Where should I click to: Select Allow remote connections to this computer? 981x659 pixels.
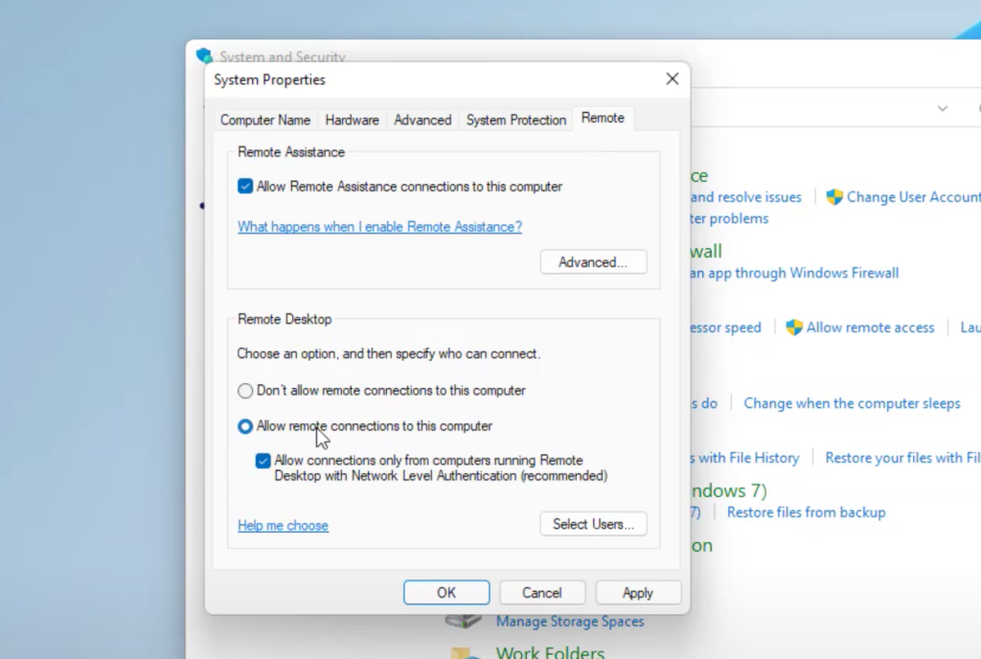pyautogui.click(x=245, y=426)
